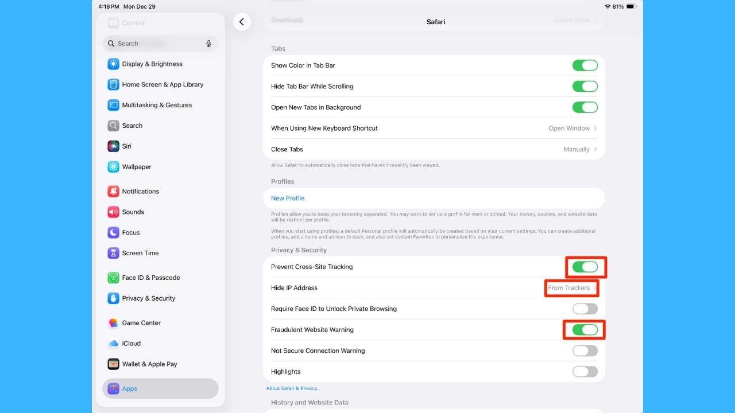Open the New Keyboard Shortcut 'Open Window' option
The width and height of the screenshot is (735, 413).
(x=572, y=128)
